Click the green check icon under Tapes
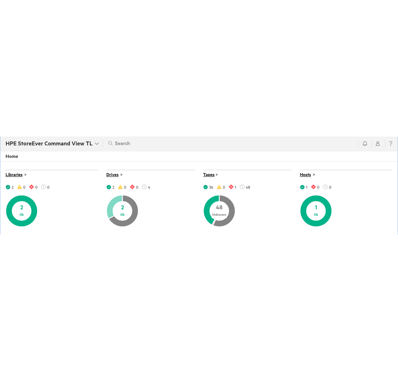Screen dimensions: 398x371 coord(206,187)
